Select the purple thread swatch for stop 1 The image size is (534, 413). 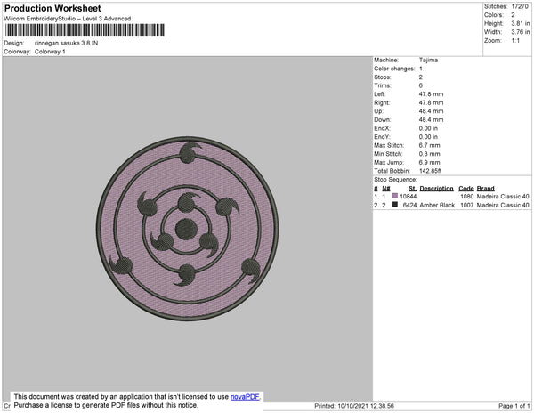coord(395,196)
